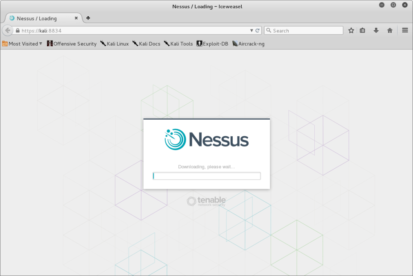This screenshot has width=413, height=276.
Task: Open the Aircrack-ng bookmark
Action: pyautogui.click(x=248, y=44)
